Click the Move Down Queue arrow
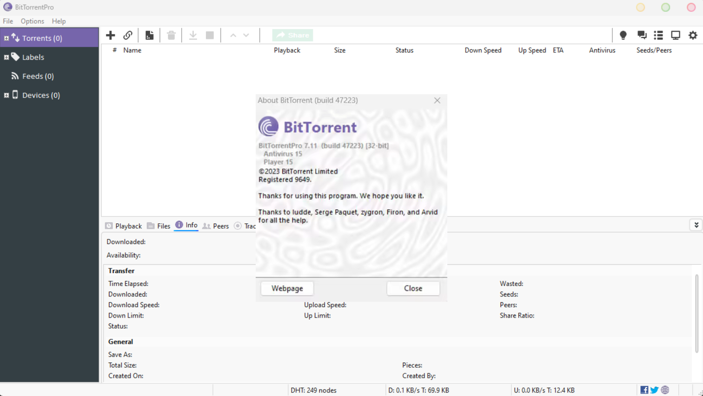This screenshot has width=703, height=396. pyautogui.click(x=246, y=35)
